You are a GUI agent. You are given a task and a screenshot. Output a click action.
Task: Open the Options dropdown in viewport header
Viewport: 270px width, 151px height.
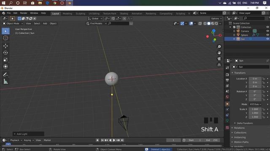216,18
